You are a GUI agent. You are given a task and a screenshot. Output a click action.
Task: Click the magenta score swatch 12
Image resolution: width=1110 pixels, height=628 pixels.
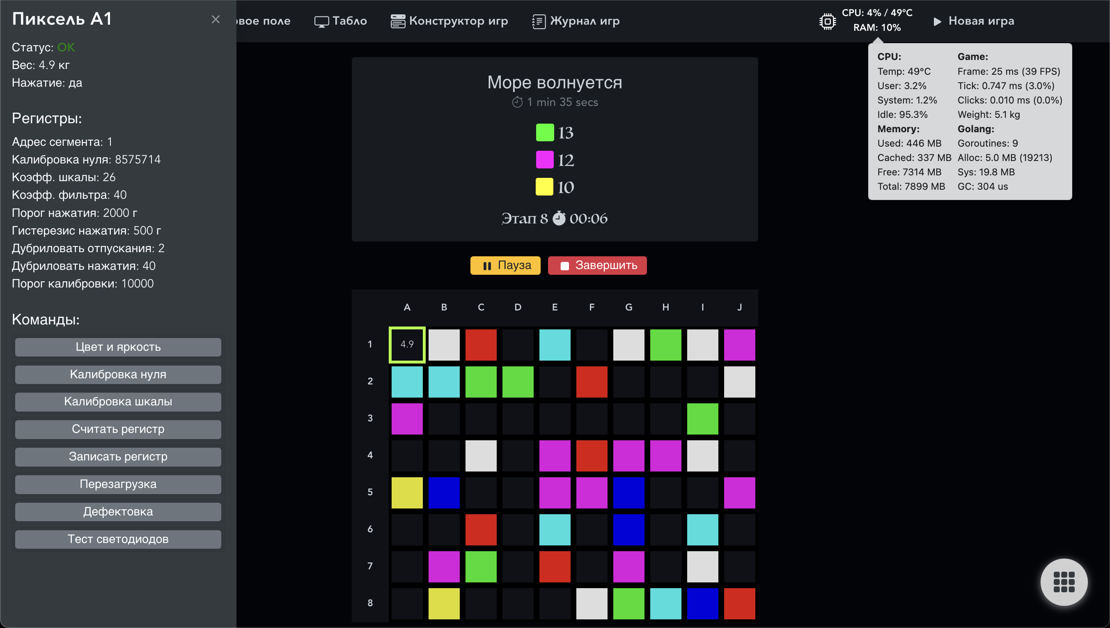click(544, 160)
